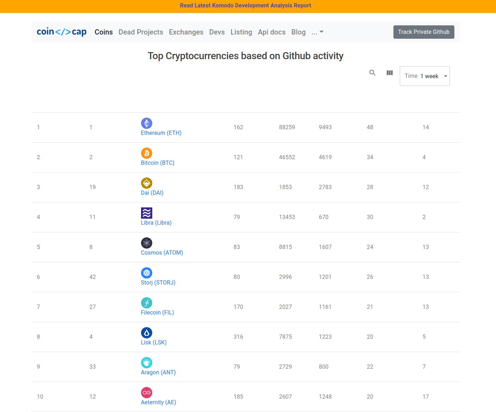Open the view columns icon
Screen dimensions: 496x412
coord(390,73)
